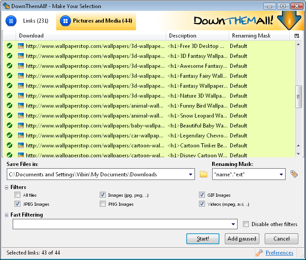Click image file icon of Snow Leopard row
This screenshot has height=260, width=306.
coord(21,115)
